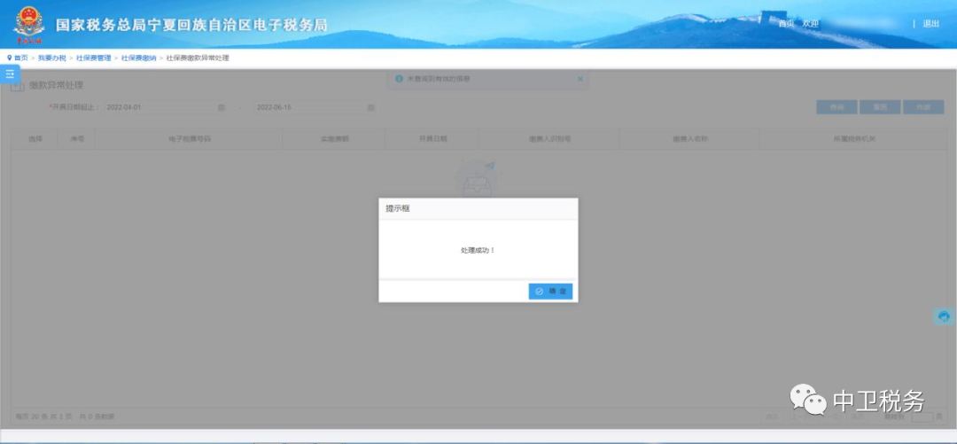Confirm the dialog with 确定 button
957x444 pixels.
click(x=550, y=292)
